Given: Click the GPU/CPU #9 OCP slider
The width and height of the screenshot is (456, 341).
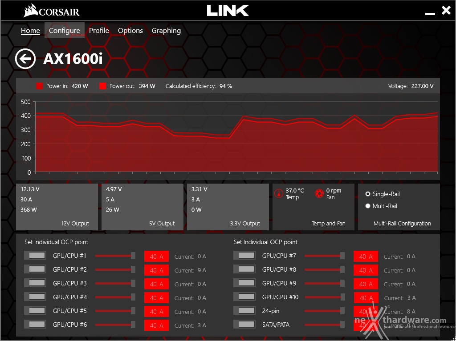Looking at the screenshot, I should [x=325, y=283].
